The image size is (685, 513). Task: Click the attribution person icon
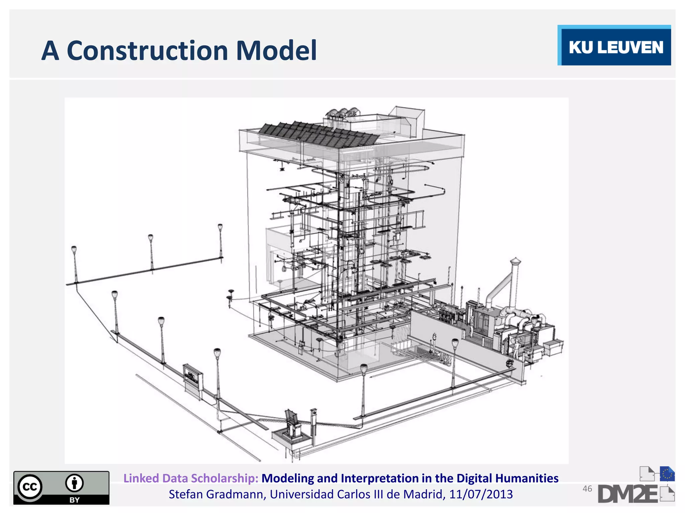tap(74, 483)
